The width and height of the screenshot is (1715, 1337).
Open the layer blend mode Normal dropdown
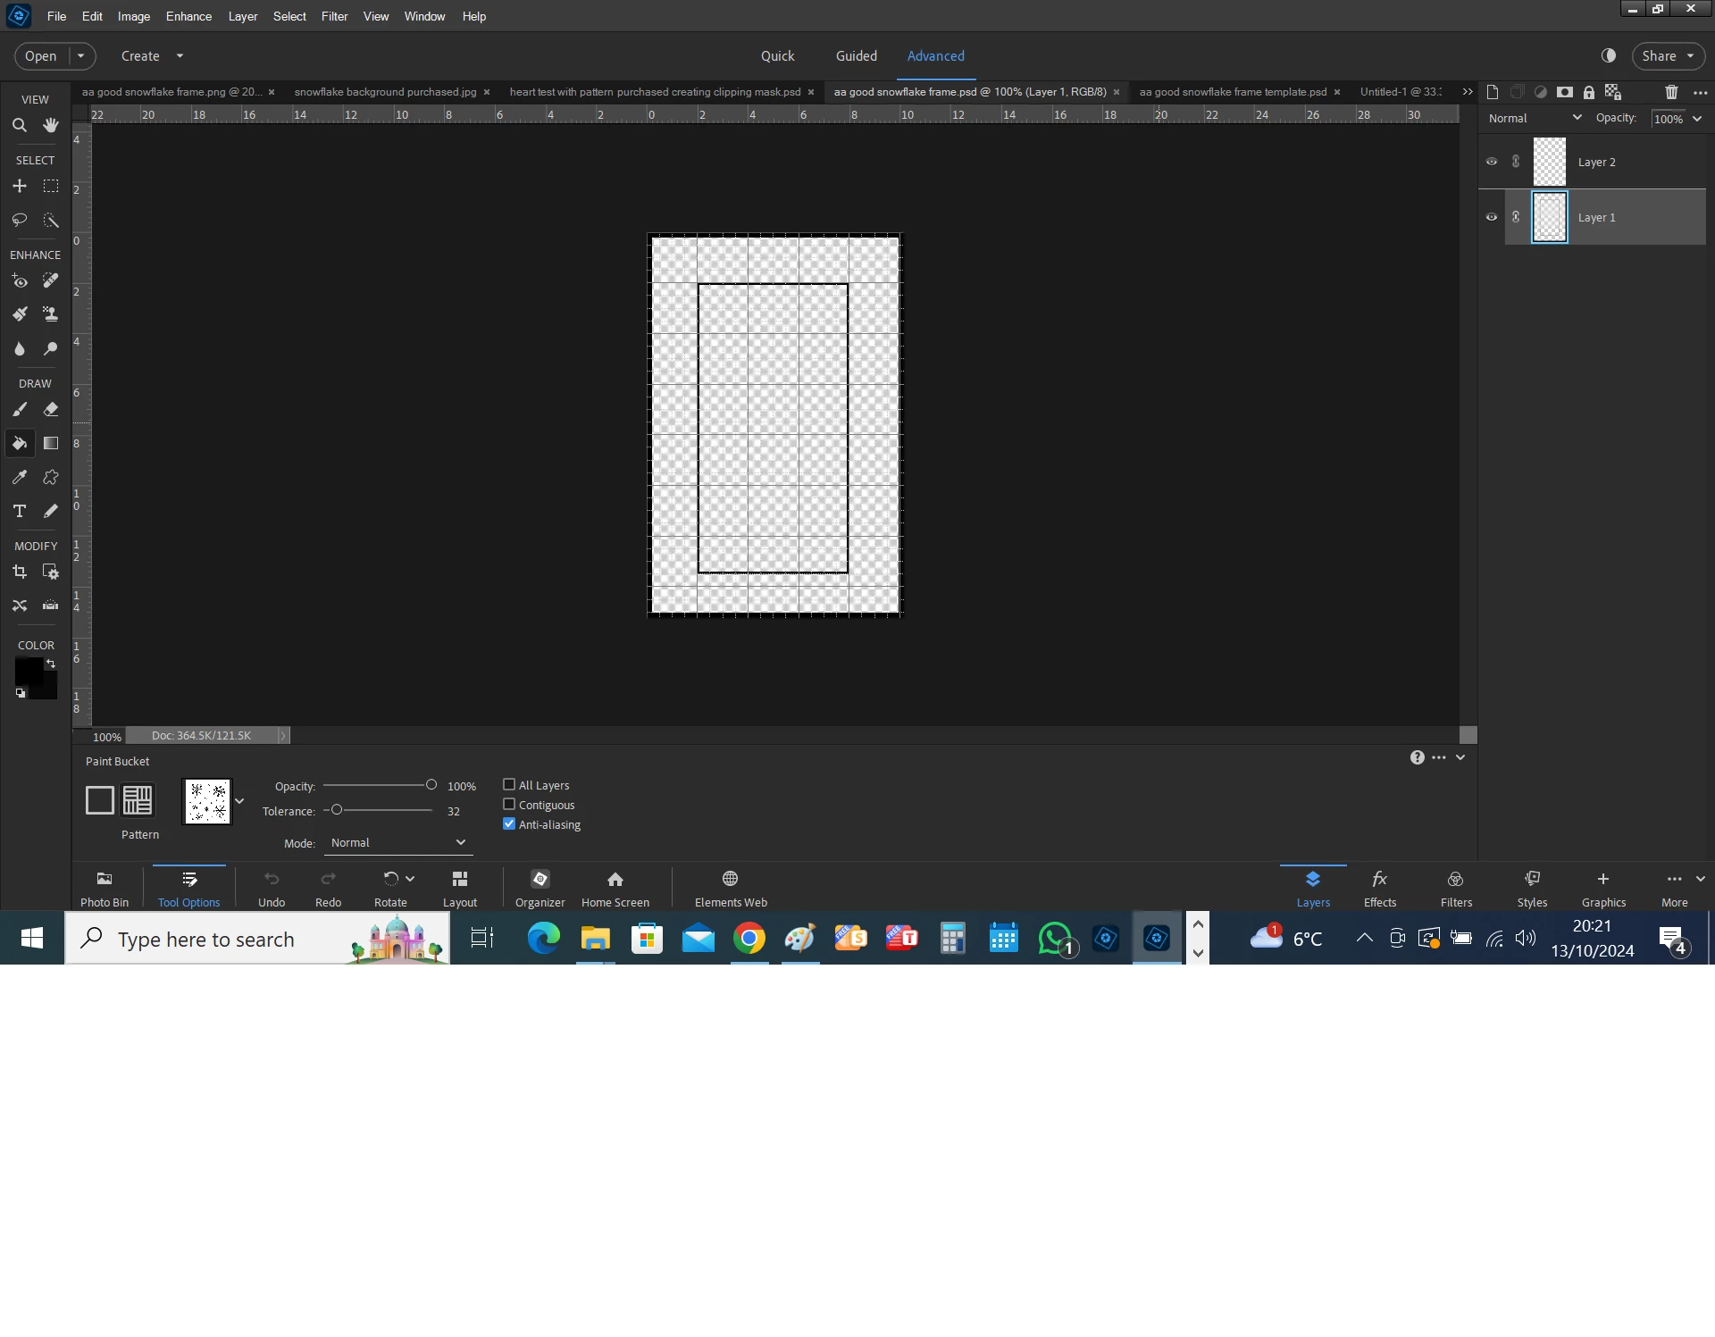1534,118
